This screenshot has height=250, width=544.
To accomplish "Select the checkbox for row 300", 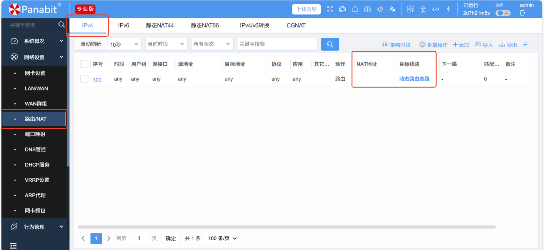I will (84, 79).
